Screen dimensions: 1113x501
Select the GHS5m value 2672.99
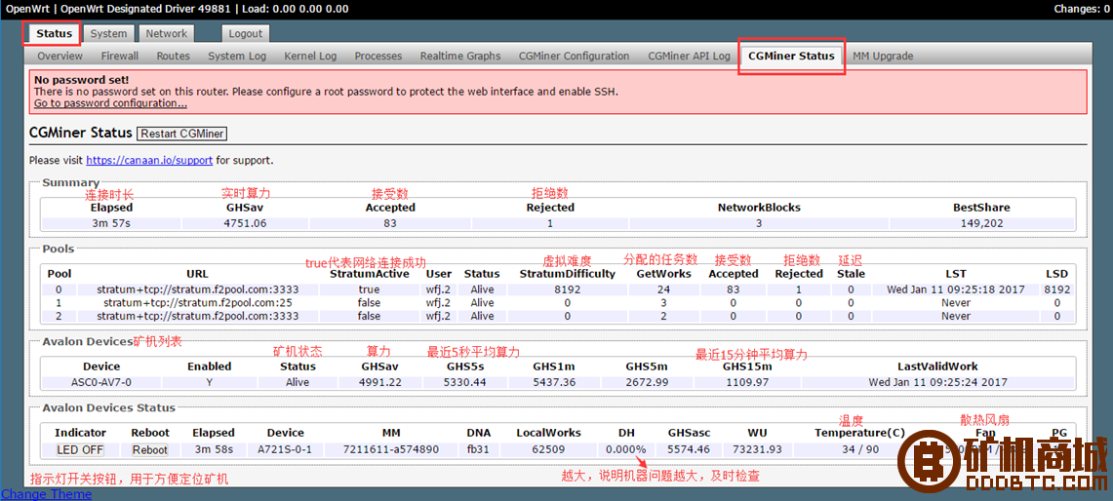click(647, 382)
